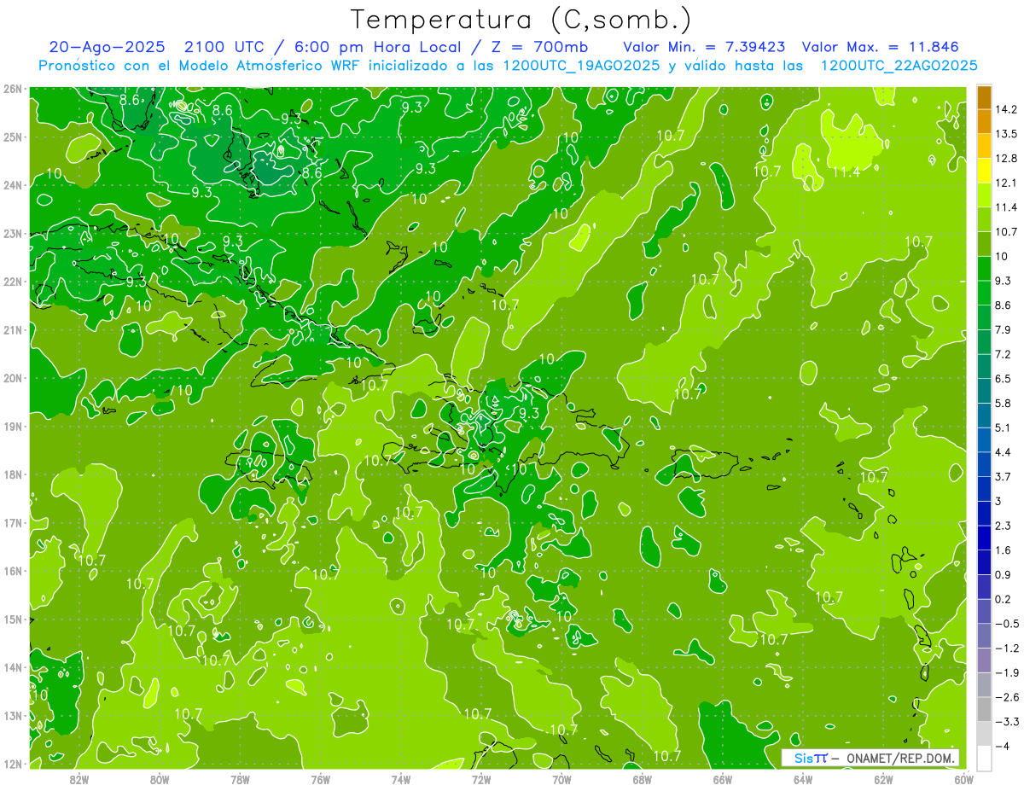Click the -3.3 legend value
Screen dimensions: 1024x791
click(x=1006, y=721)
